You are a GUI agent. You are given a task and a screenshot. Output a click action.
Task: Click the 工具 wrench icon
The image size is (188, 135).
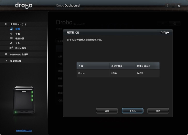pos(11,43)
